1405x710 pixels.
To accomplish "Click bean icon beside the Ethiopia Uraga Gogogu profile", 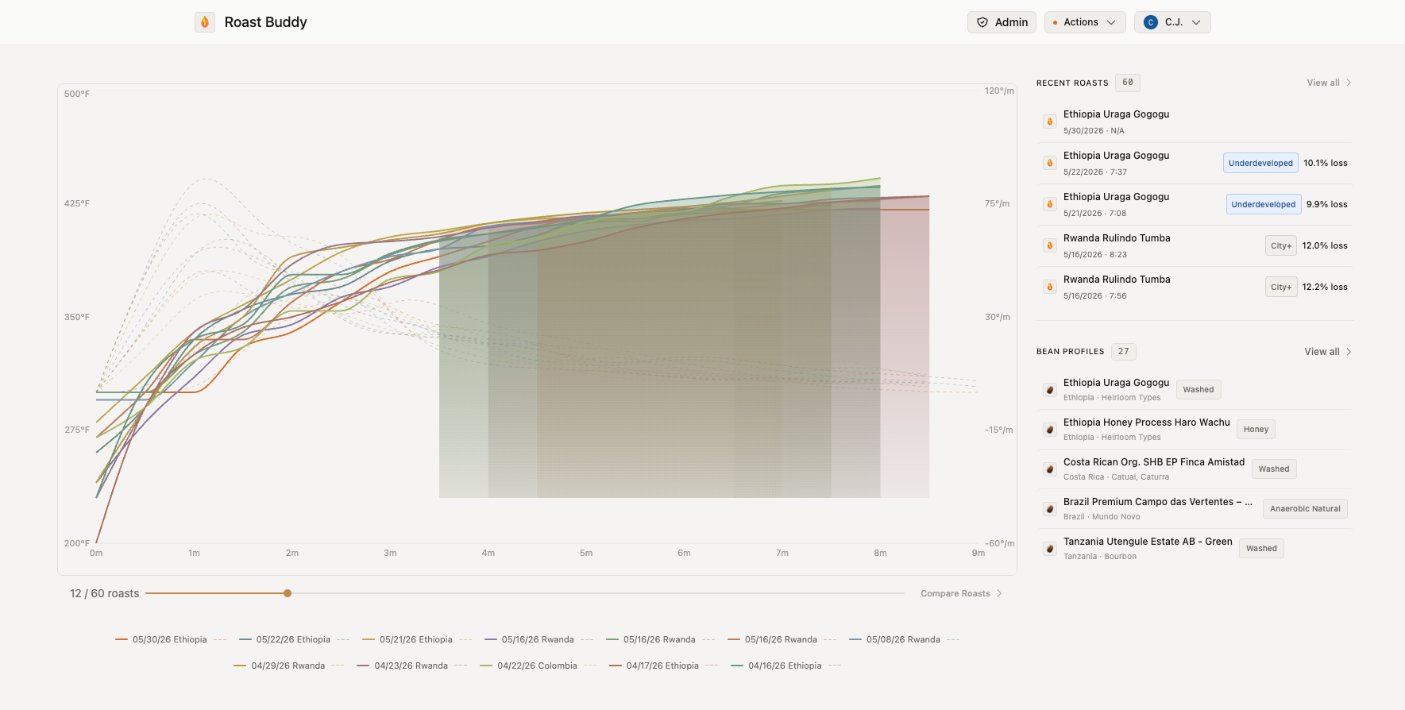I will click(x=1050, y=390).
